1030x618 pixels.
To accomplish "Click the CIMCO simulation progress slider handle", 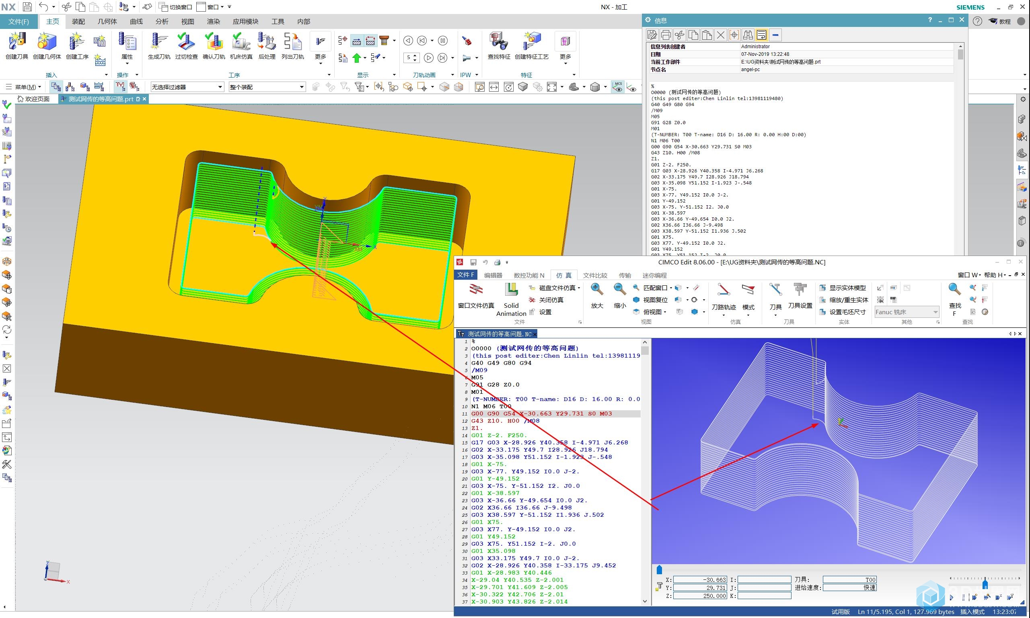I will [x=659, y=569].
